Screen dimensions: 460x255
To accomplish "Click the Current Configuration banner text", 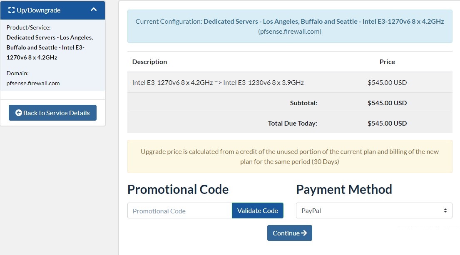I will click(x=290, y=26).
